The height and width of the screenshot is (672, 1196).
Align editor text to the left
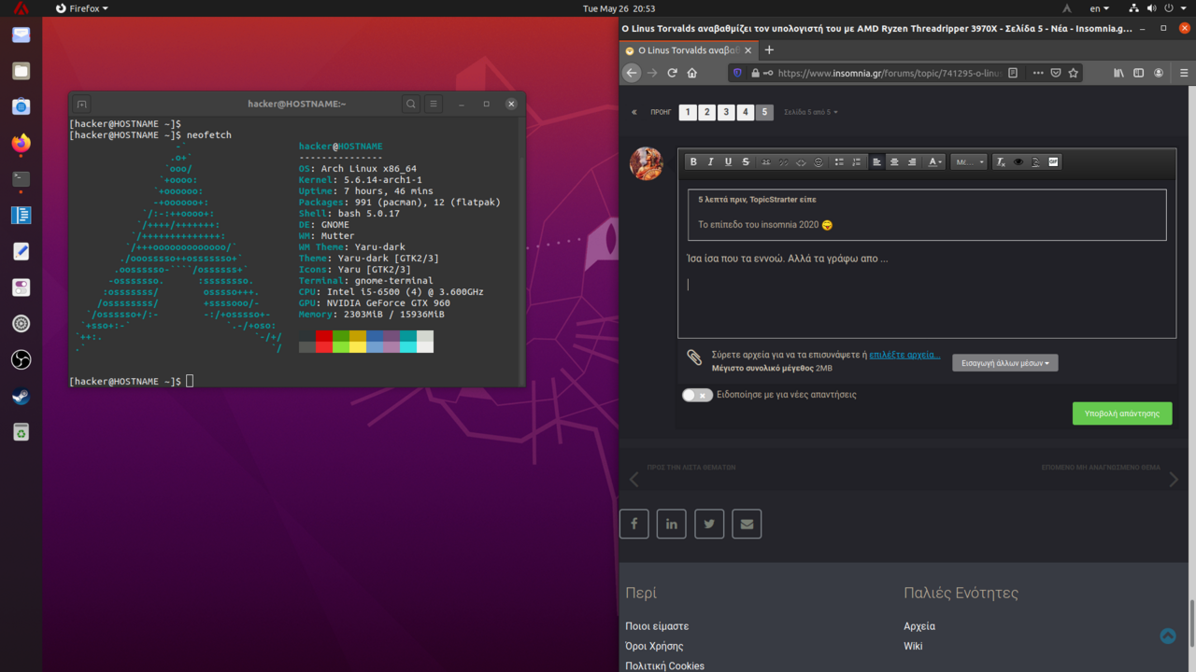point(876,161)
